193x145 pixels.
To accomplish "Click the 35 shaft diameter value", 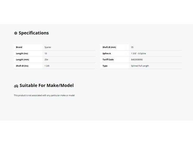I will pos(132,47).
